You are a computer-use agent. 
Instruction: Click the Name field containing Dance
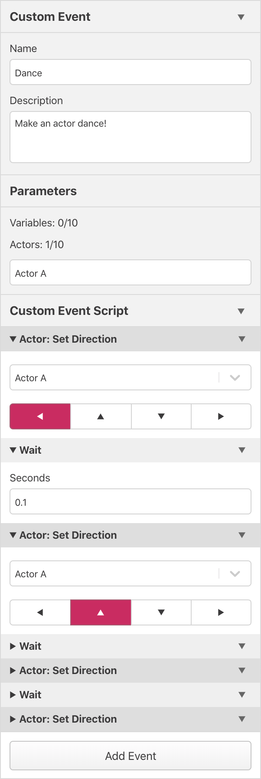(x=130, y=72)
